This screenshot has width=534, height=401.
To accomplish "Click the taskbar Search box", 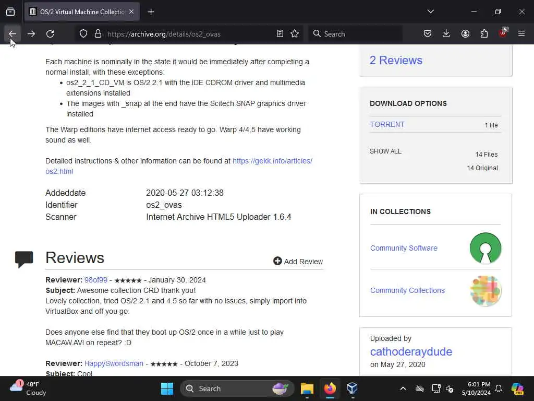I will 237,388.
